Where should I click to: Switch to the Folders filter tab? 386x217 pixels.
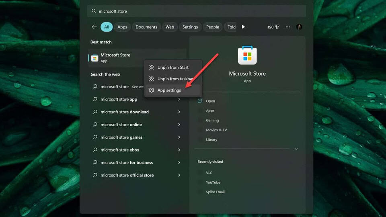click(x=231, y=27)
